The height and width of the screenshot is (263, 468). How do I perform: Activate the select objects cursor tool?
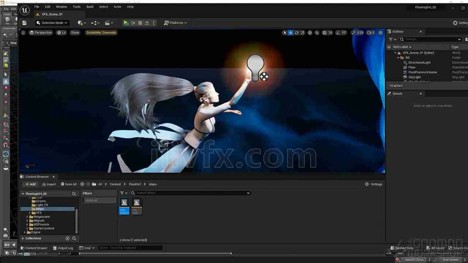click(x=285, y=33)
